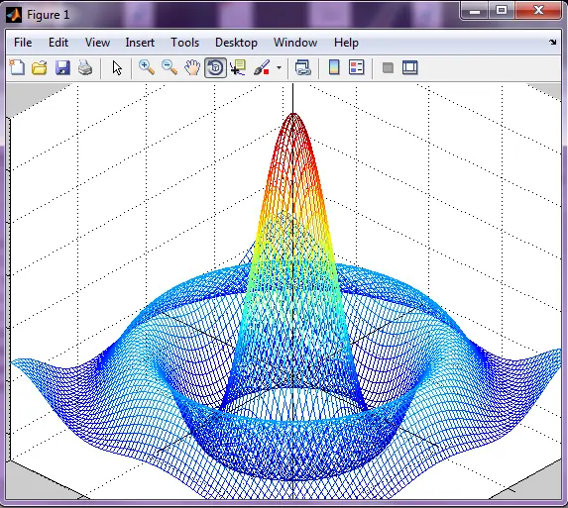Select the Edit Plot arrow tool
The width and height of the screenshot is (568, 508).
[x=117, y=68]
